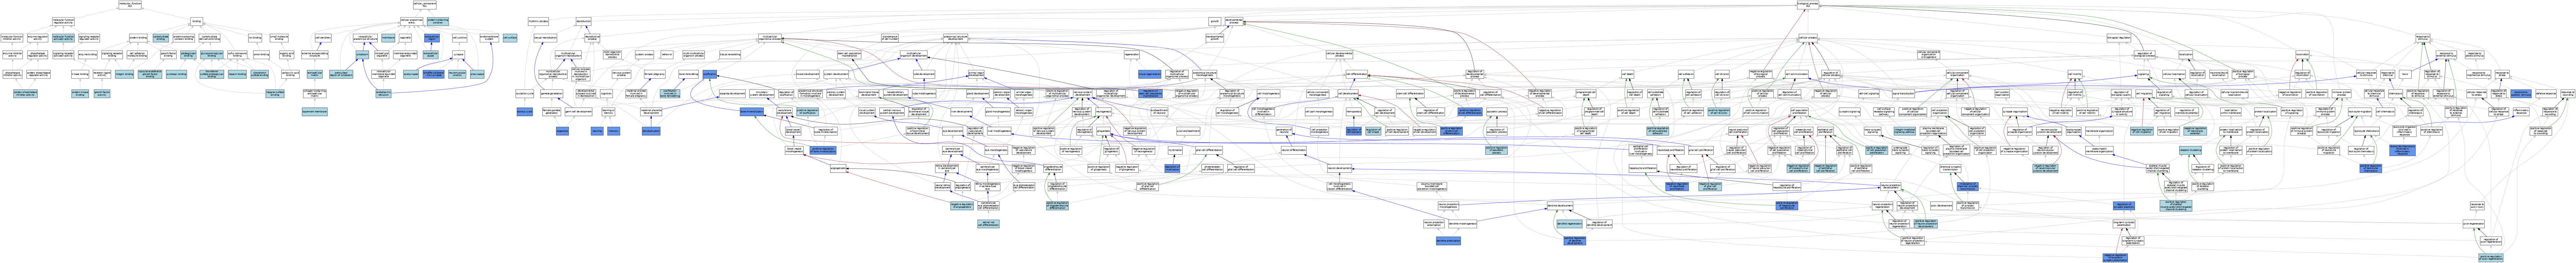
Task: Select the 'female pregnancy' node
Action: (655, 74)
